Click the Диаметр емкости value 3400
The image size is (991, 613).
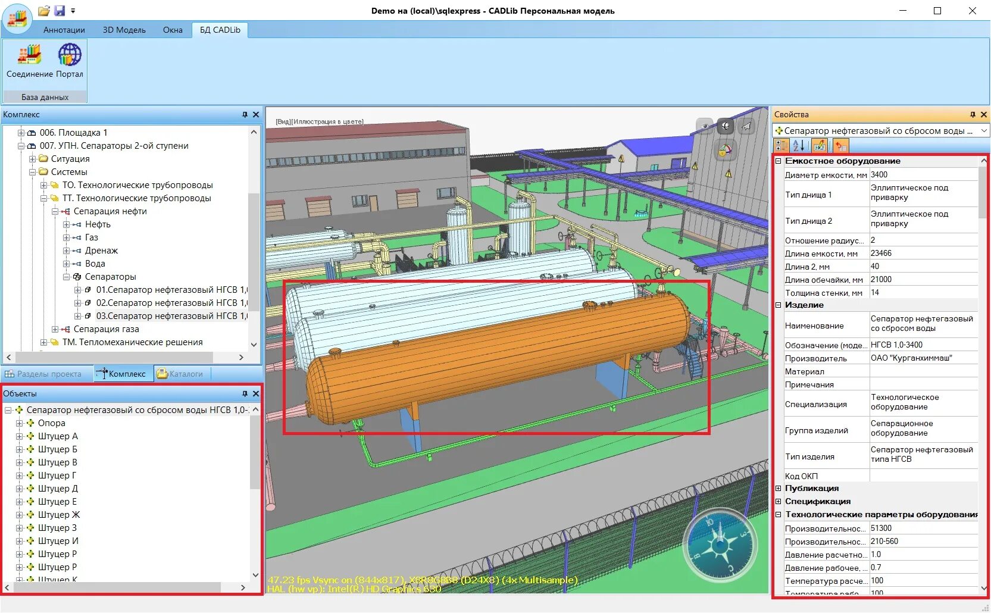pos(924,174)
